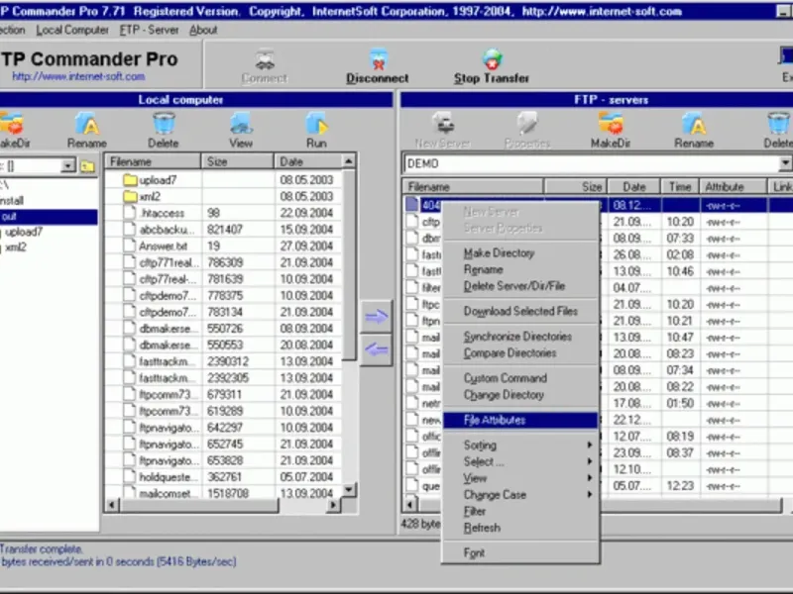Viewport: 793px width, 594px height.
Task: Choose Compare Directories
Action: [520, 353]
